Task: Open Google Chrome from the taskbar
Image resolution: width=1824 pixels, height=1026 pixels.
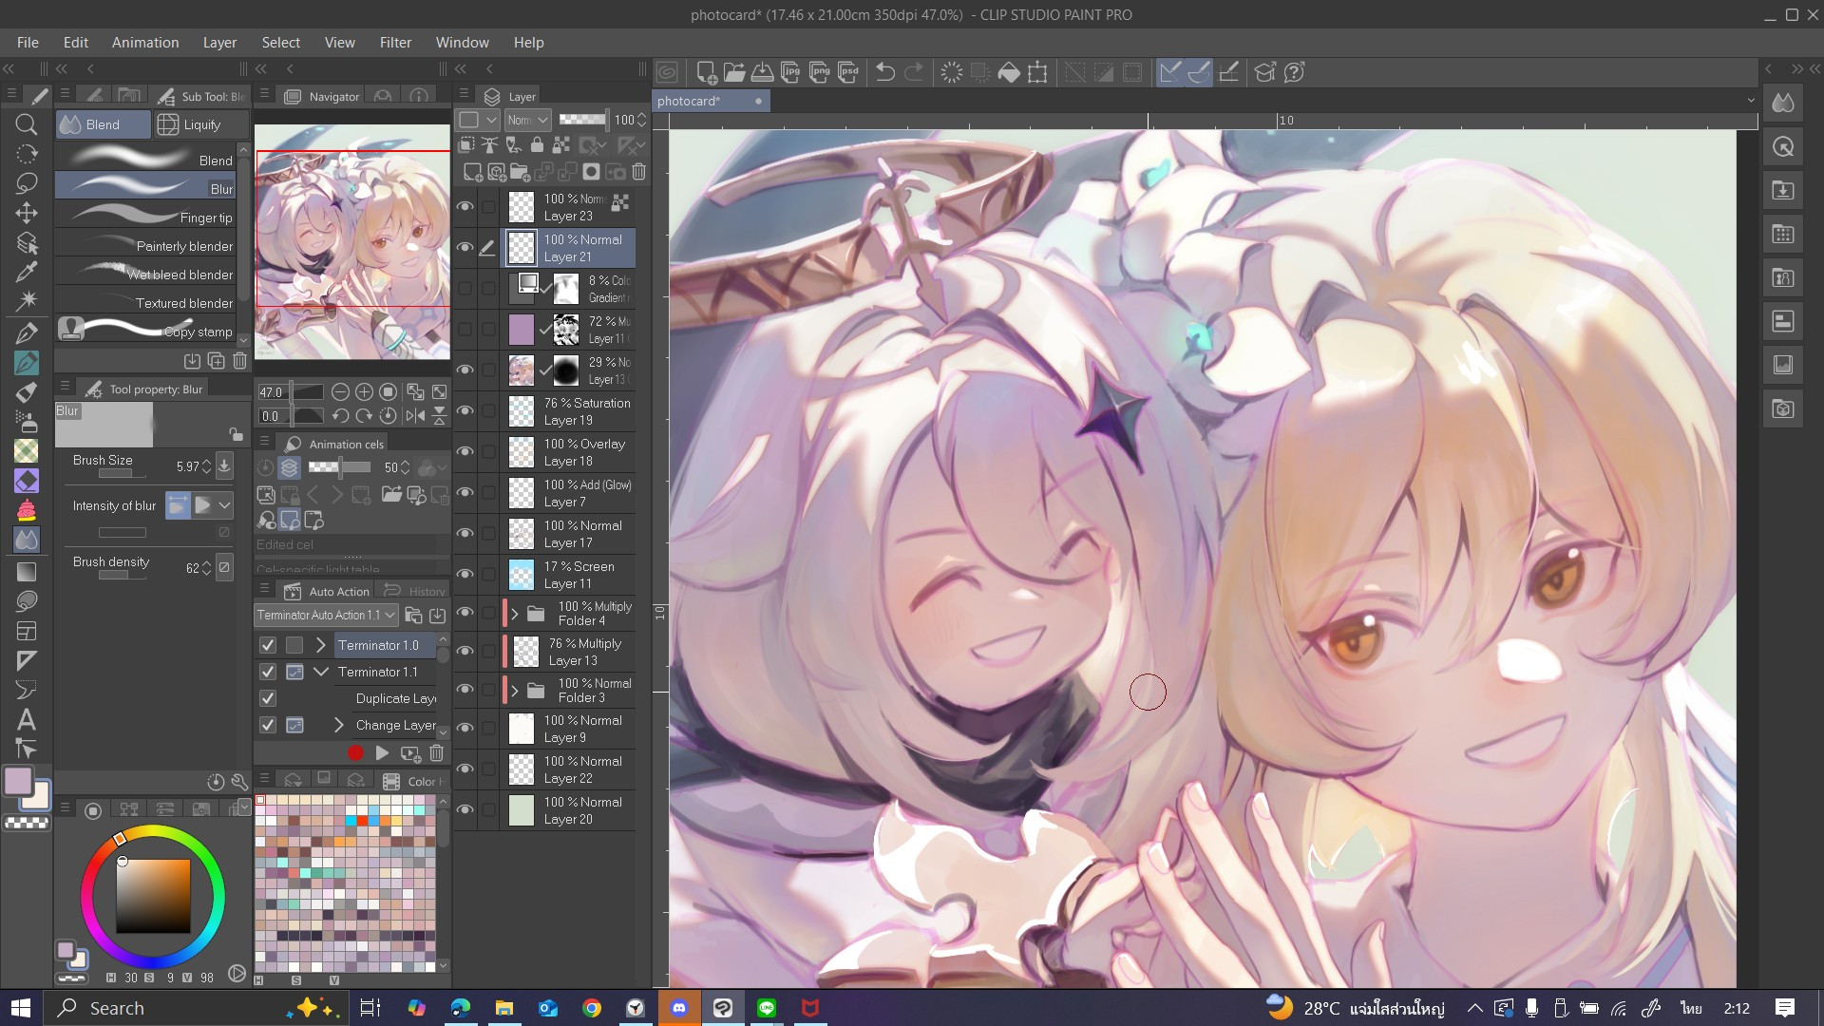Action: [592, 1008]
